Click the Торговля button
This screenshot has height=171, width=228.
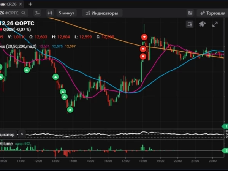[x=213, y=13]
